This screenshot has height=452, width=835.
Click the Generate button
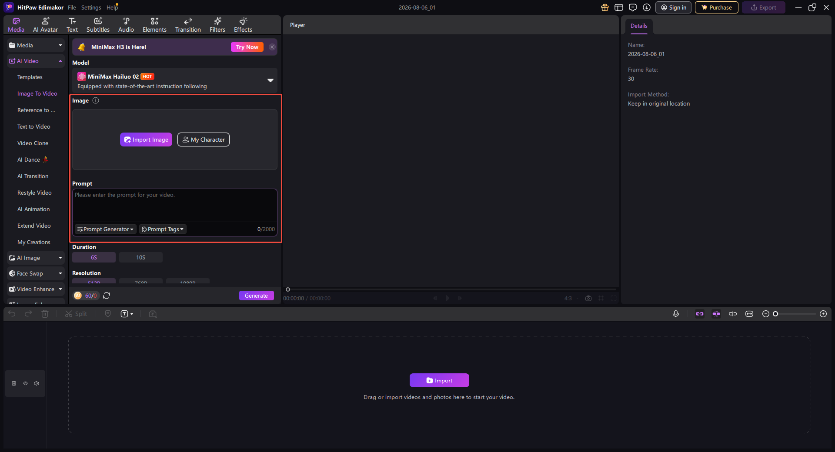tap(257, 296)
